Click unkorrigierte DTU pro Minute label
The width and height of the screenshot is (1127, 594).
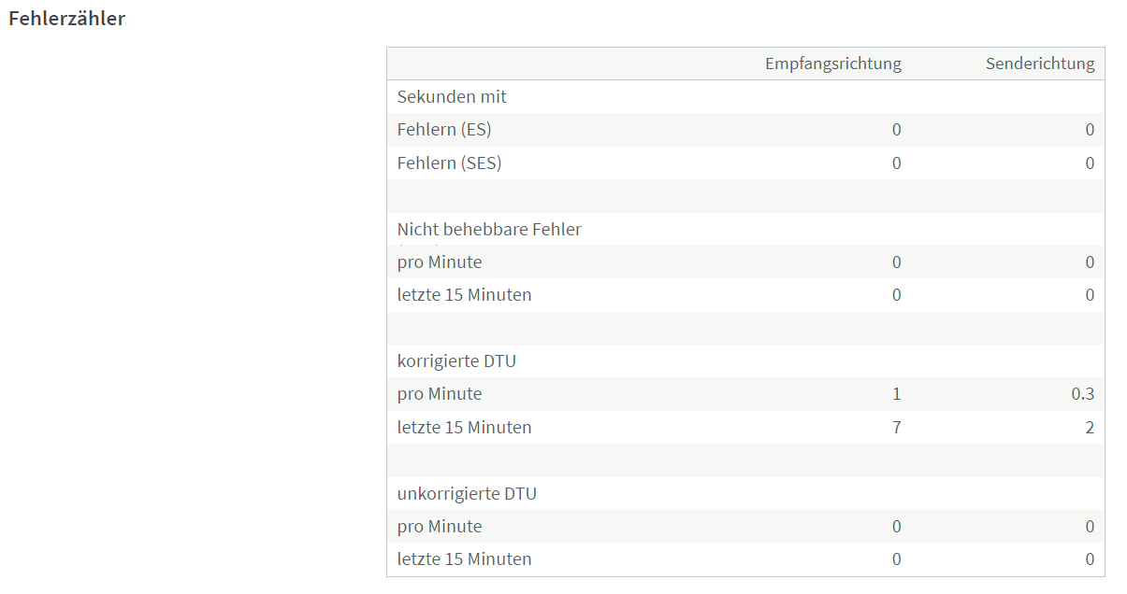440,526
